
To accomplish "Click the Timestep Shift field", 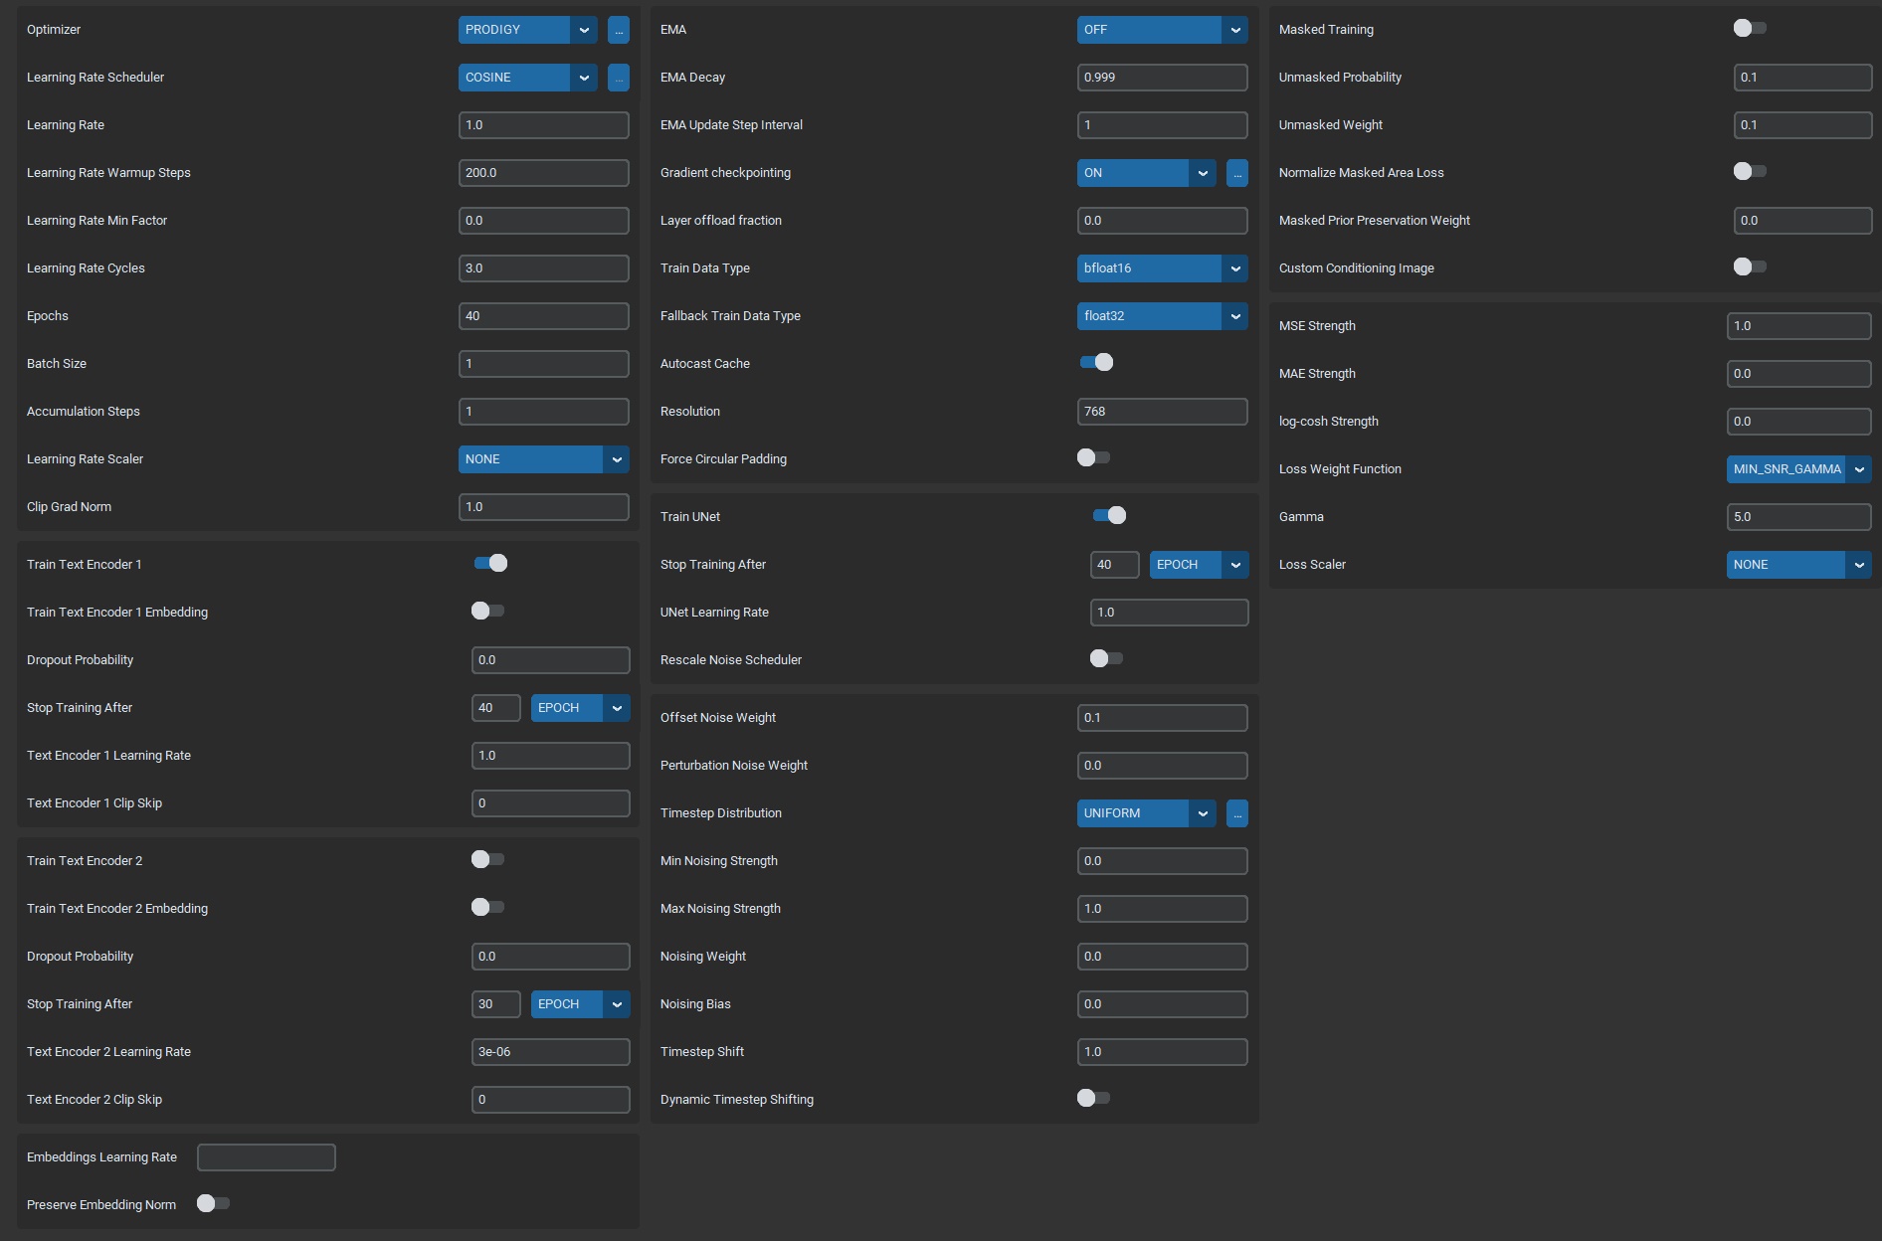I will pyautogui.click(x=1163, y=1052).
